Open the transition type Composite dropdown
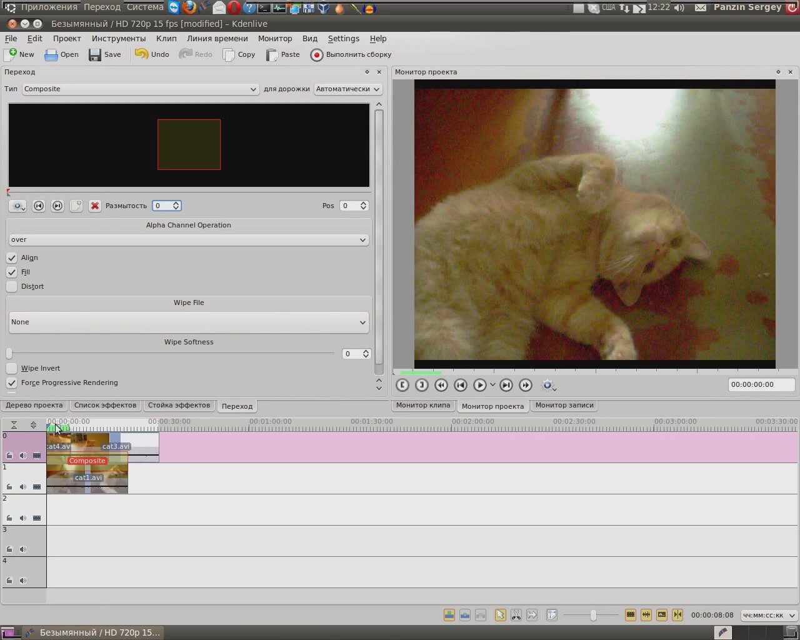This screenshot has height=640, width=800. 140,89
